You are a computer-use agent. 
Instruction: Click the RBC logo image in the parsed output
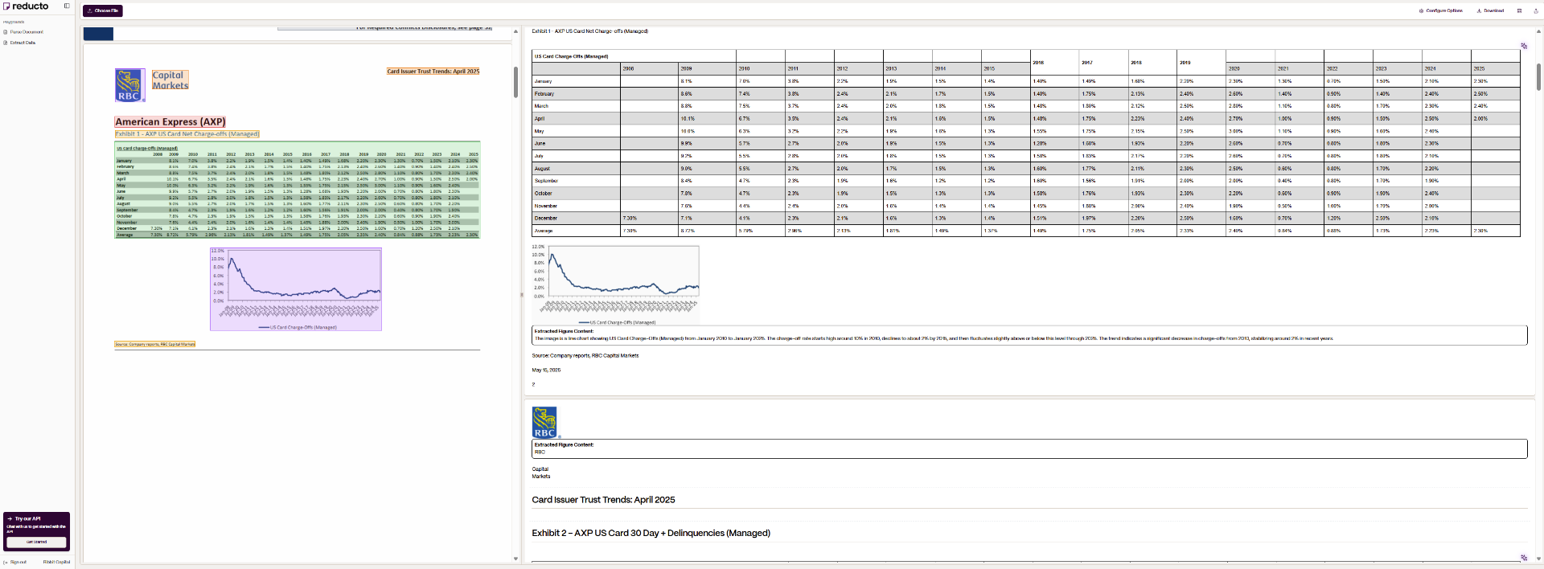pyautogui.click(x=544, y=422)
